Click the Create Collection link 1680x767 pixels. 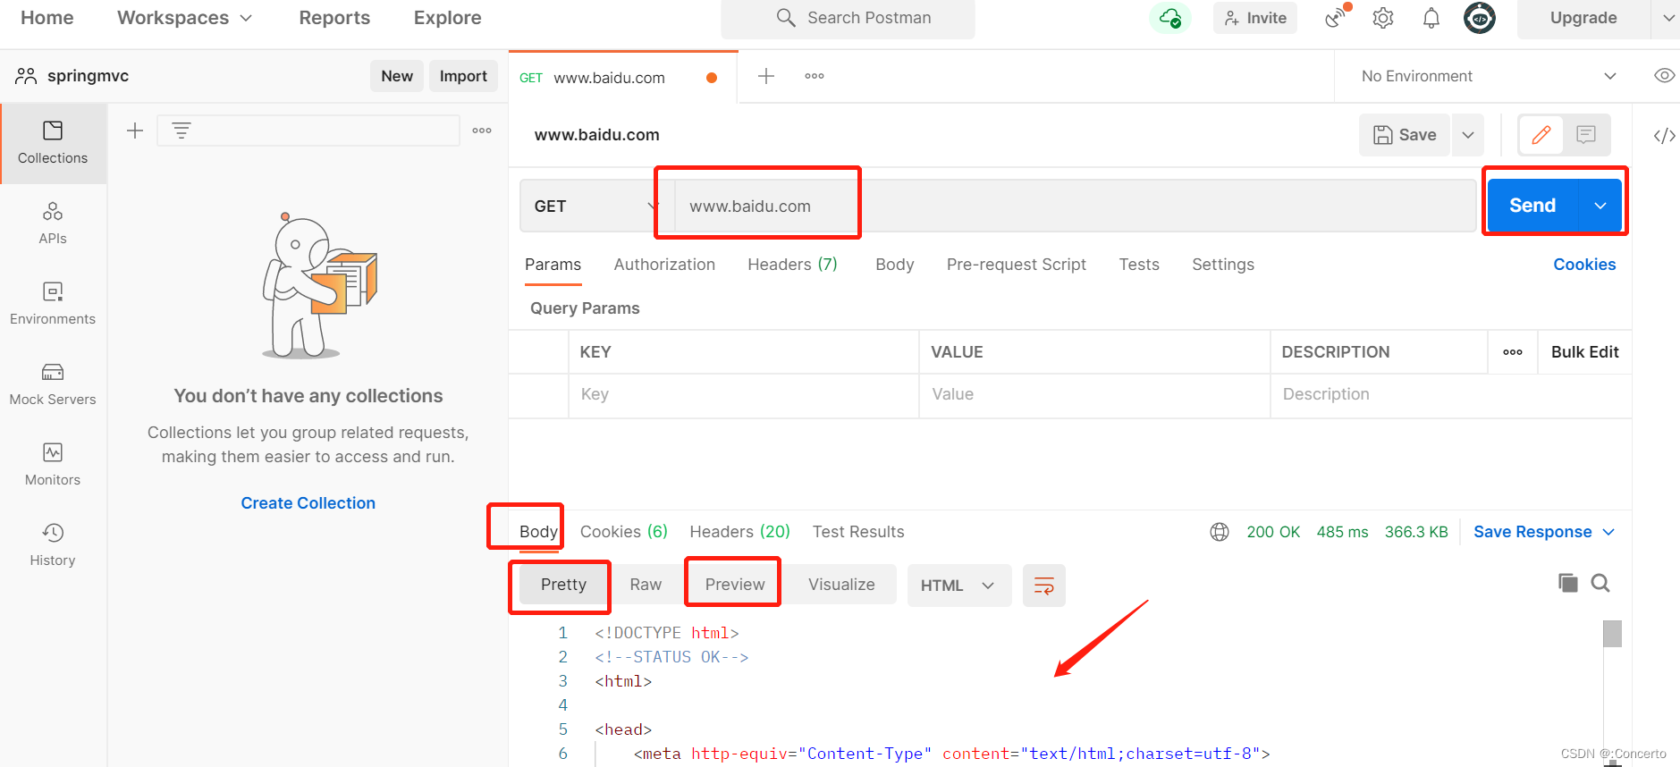point(308,503)
